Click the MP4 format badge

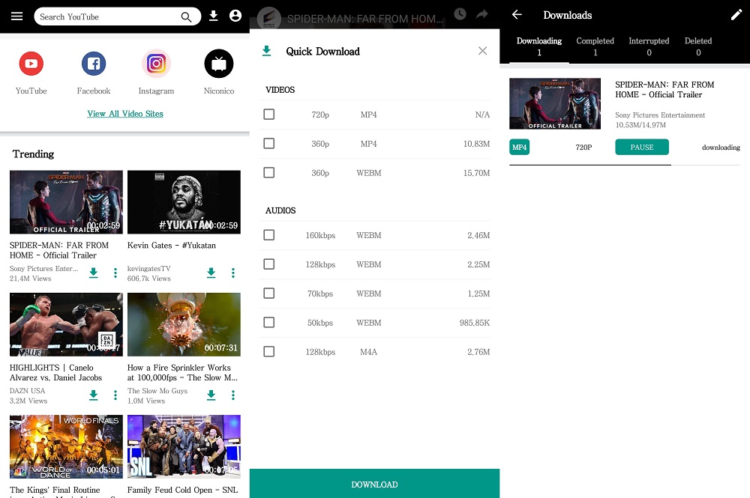[520, 147]
